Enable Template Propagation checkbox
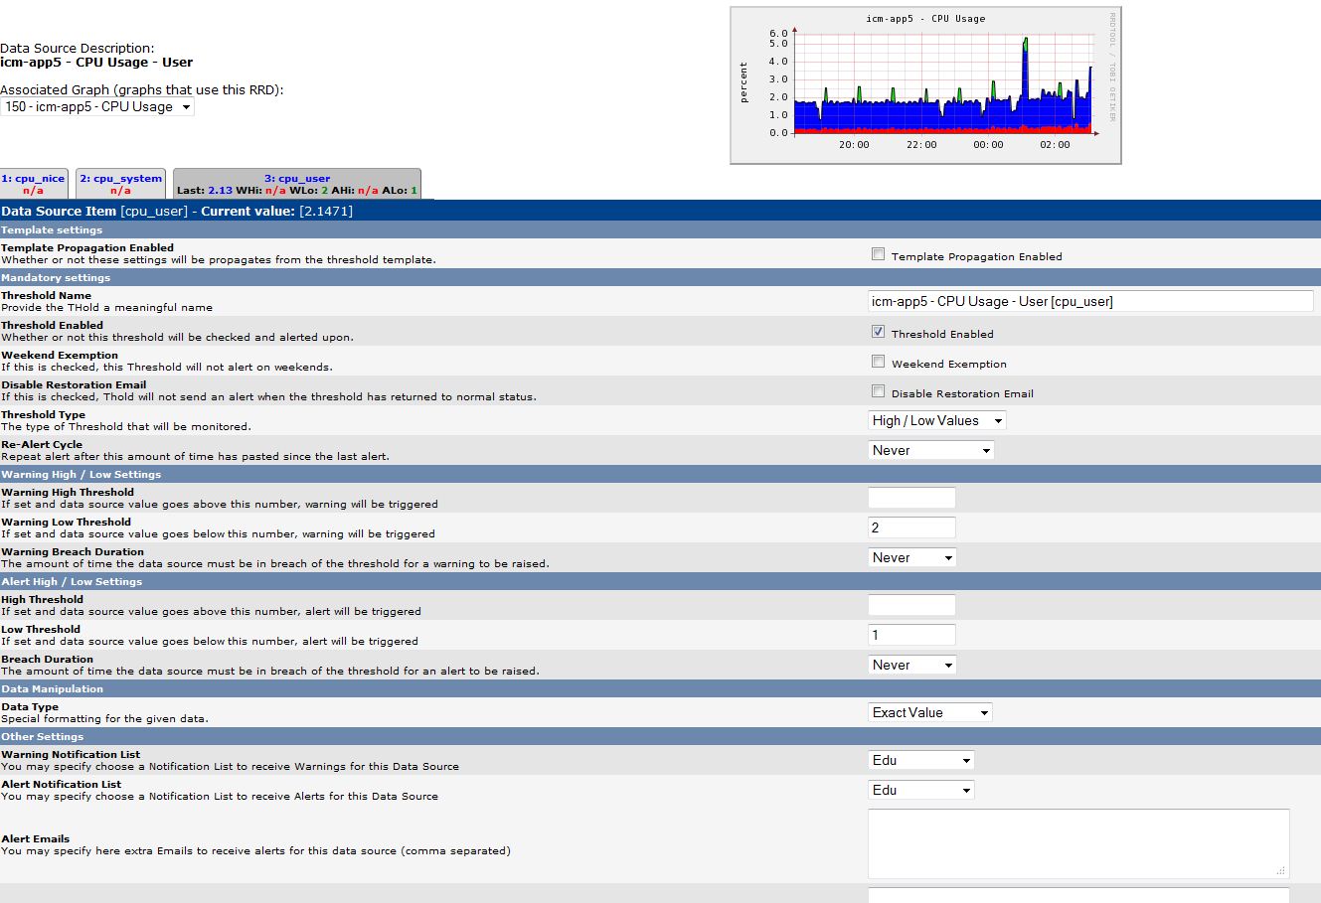 click(878, 254)
